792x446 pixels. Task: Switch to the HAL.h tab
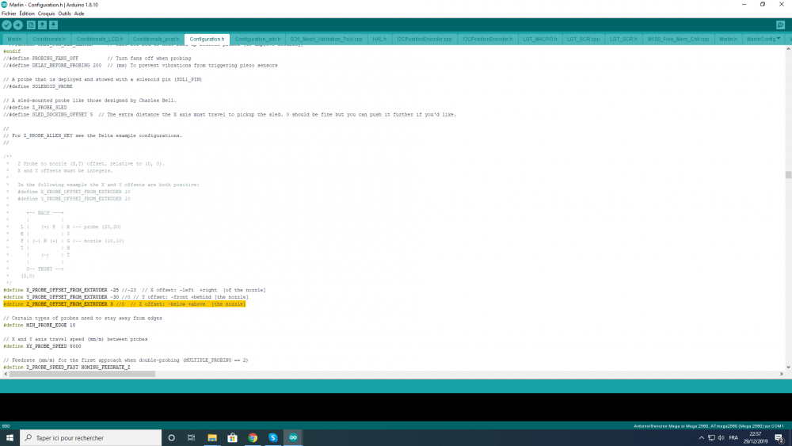click(x=379, y=39)
